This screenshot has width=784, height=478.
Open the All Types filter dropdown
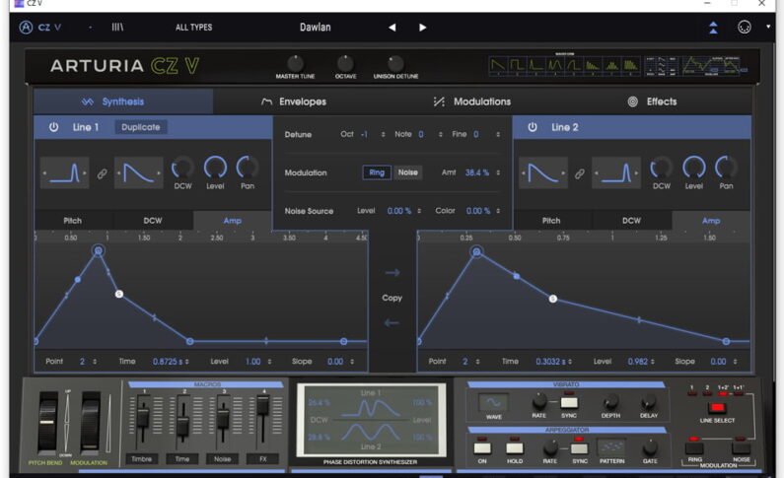pos(193,28)
